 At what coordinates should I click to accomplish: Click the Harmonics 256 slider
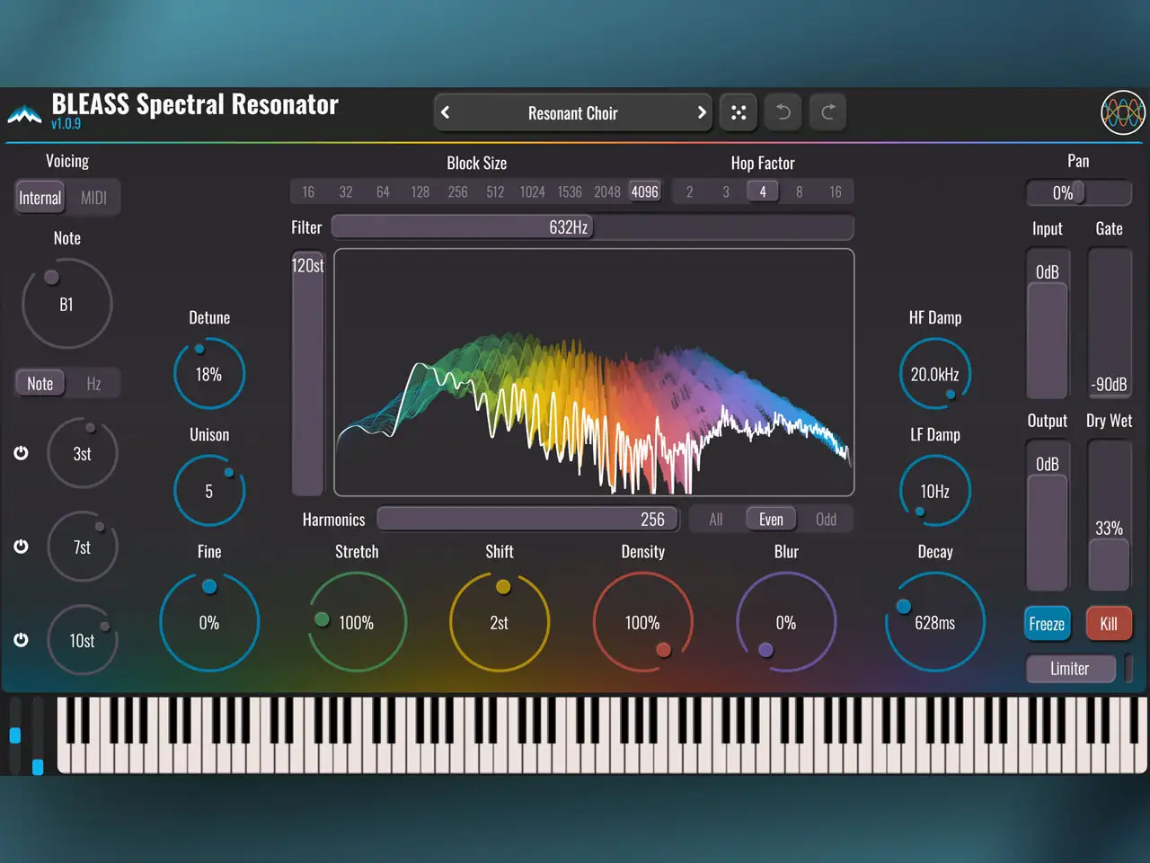(x=529, y=520)
